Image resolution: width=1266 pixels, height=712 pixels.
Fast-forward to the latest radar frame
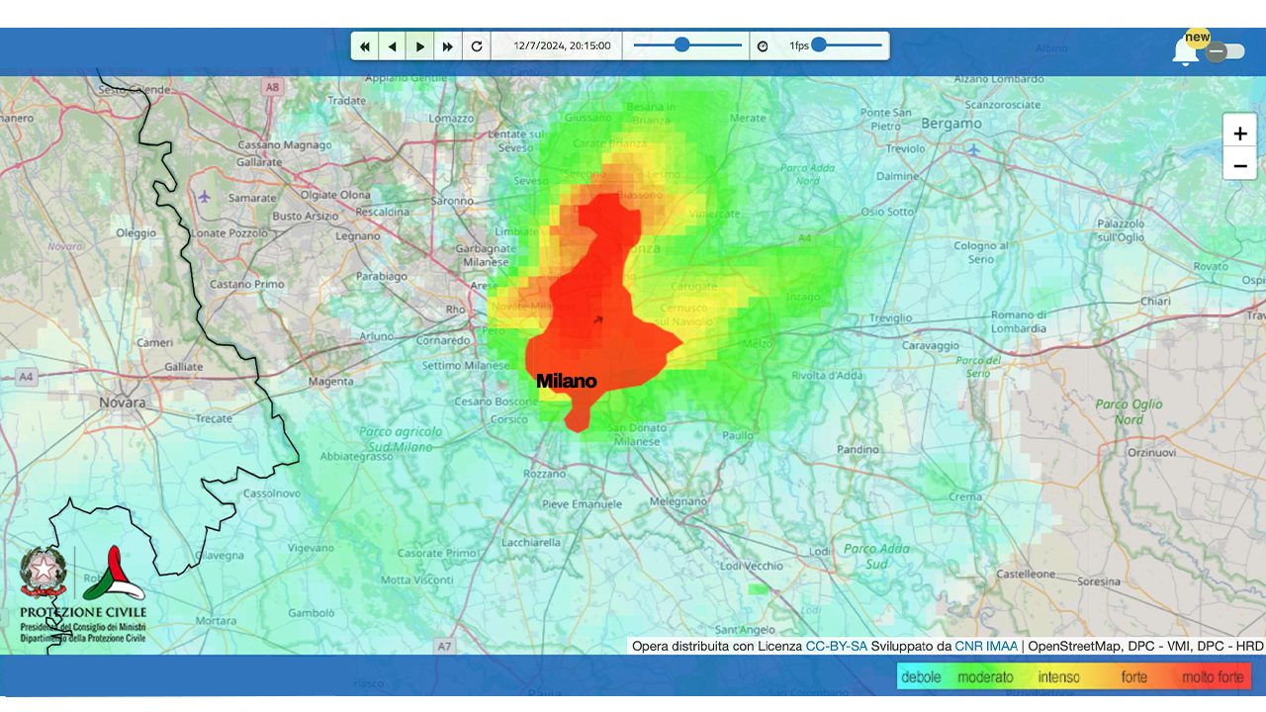447,45
